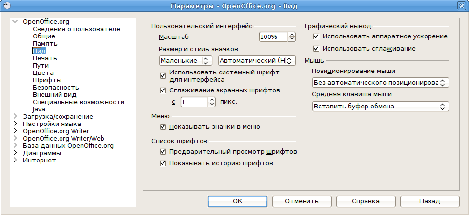Decrease the Масштаб value with down arrow
Viewport: 469px width, 215px height.
[x=292, y=39]
